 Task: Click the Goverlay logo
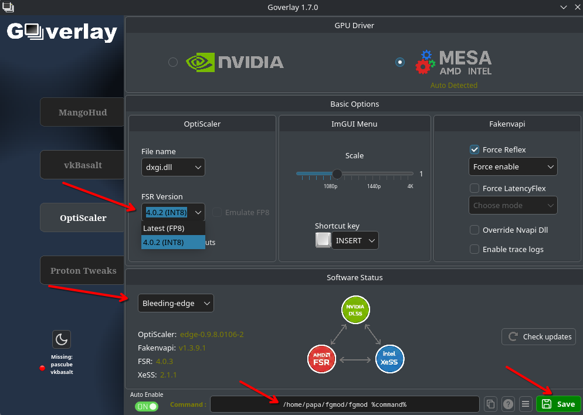pyautogui.click(x=62, y=32)
